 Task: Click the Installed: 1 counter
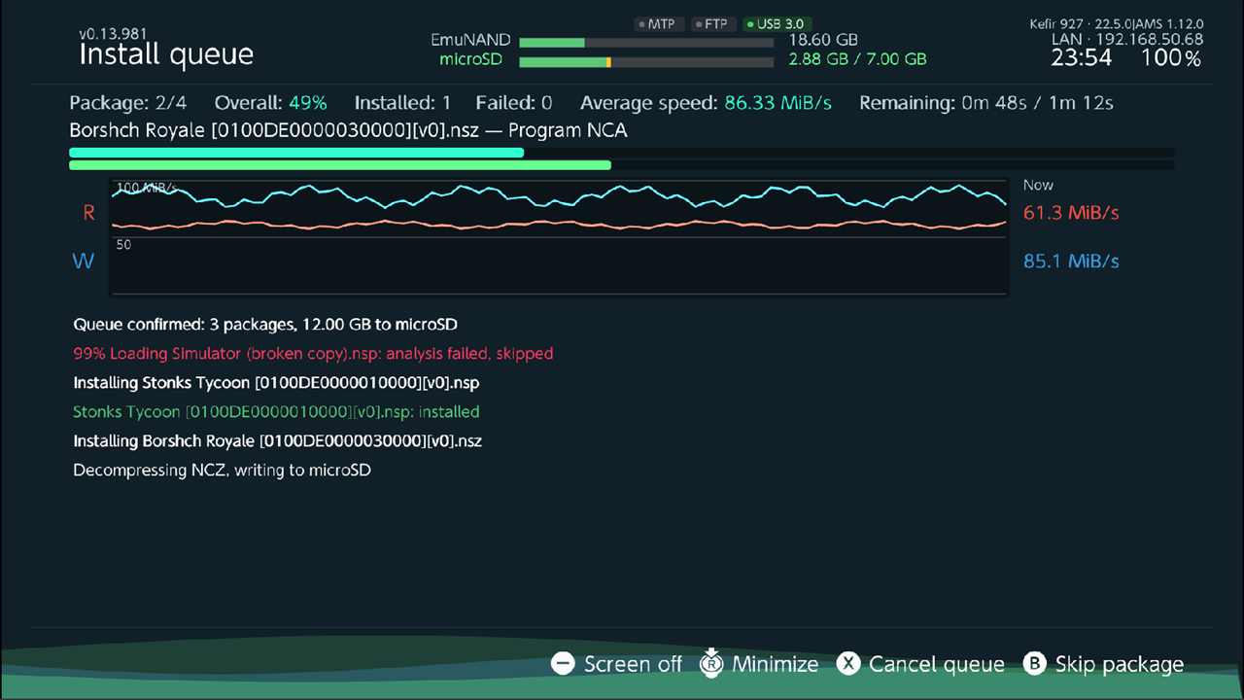tap(402, 103)
